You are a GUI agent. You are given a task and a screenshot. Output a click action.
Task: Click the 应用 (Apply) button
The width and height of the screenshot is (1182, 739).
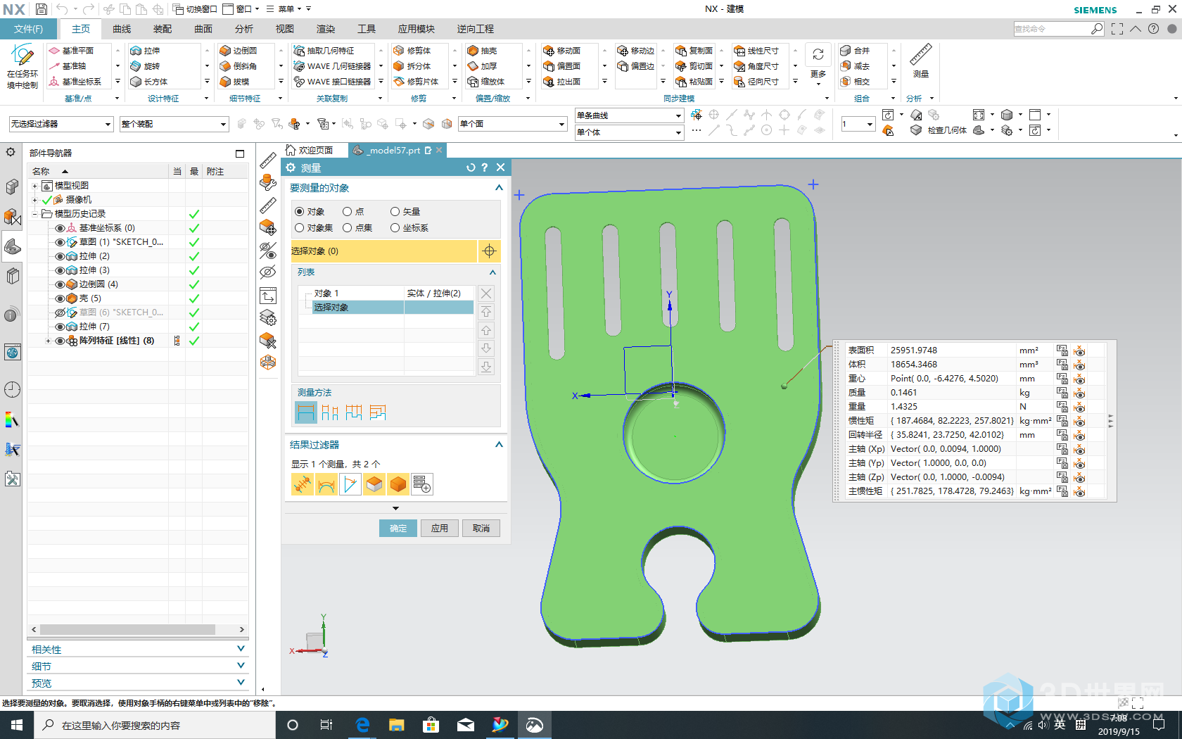pyautogui.click(x=440, y=529)
